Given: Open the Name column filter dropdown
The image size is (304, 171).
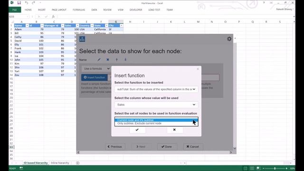Looking at the screenshot, I should [x=27, y=26].
